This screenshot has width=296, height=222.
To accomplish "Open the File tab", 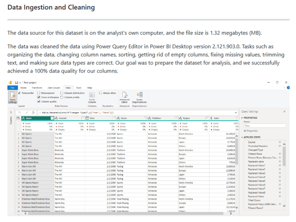I will coord(12,88).
